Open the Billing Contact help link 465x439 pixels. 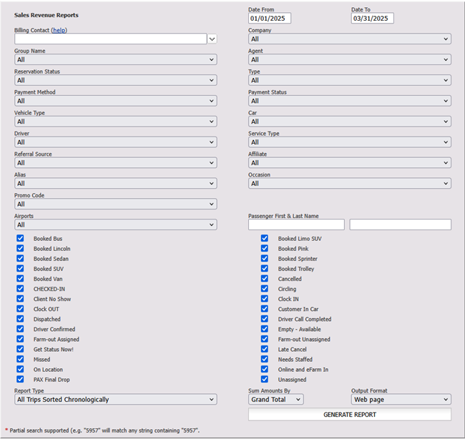[x=59, y=30]
